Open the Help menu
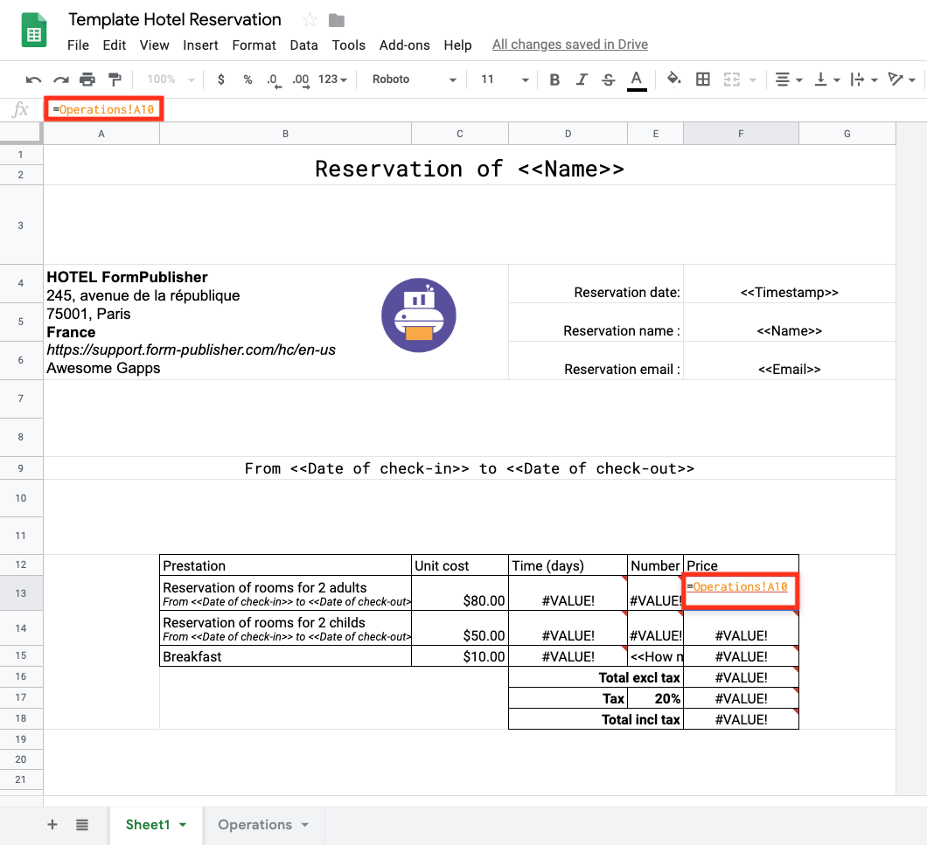The image size is (927, 845). pos(457,45)
